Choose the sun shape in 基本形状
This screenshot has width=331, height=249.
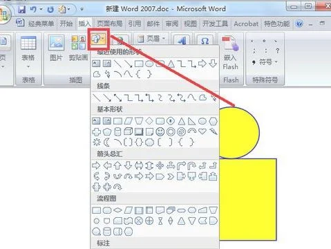point(97,142)
